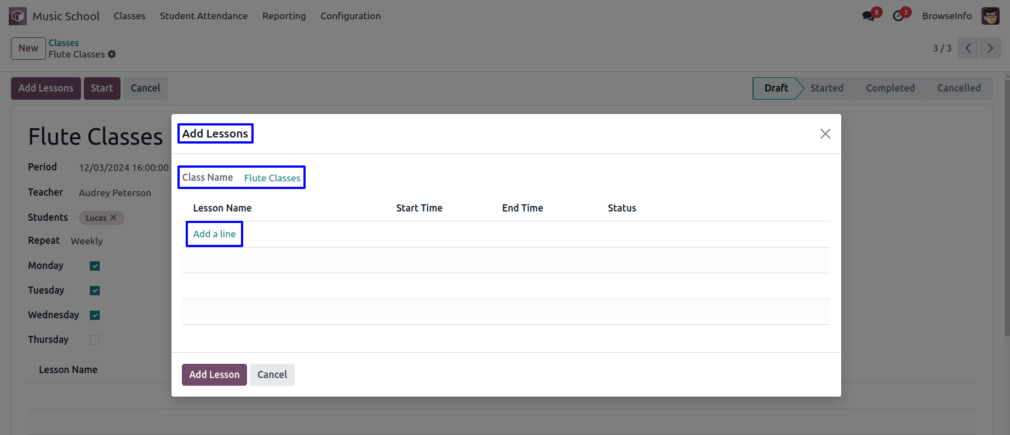
Task: Sort by Lesson Name column in dialog
Action: [x=222, y=208]
